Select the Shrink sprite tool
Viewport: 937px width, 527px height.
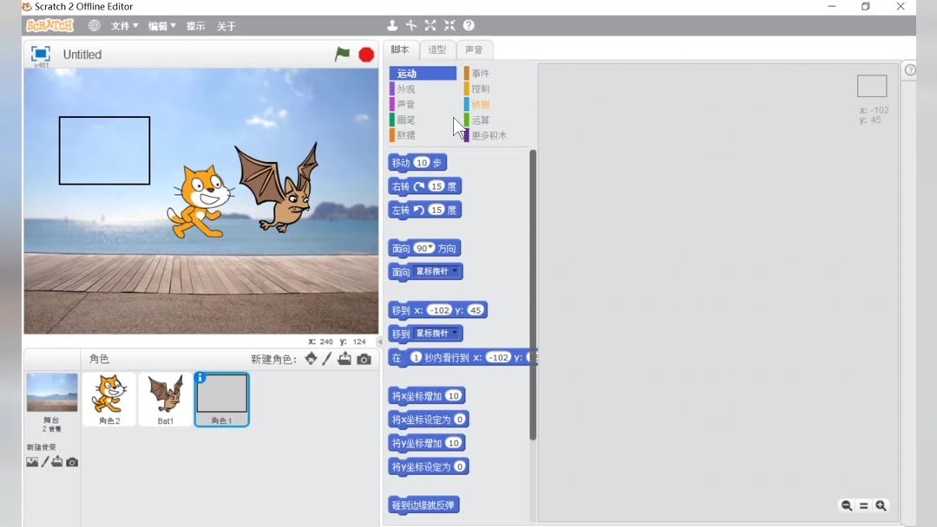coord(449,26)
